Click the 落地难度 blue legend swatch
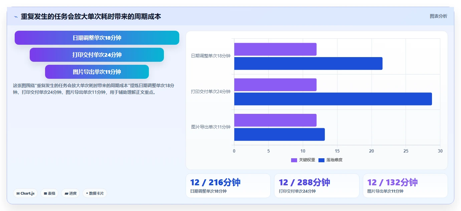 coord(321,160)
